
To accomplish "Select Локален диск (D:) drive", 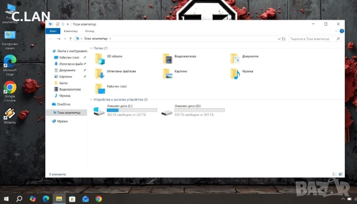I will [x=192, y=110].
